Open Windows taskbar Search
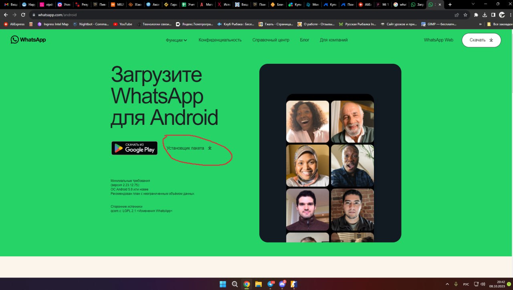513x290 pixels. 235,284
